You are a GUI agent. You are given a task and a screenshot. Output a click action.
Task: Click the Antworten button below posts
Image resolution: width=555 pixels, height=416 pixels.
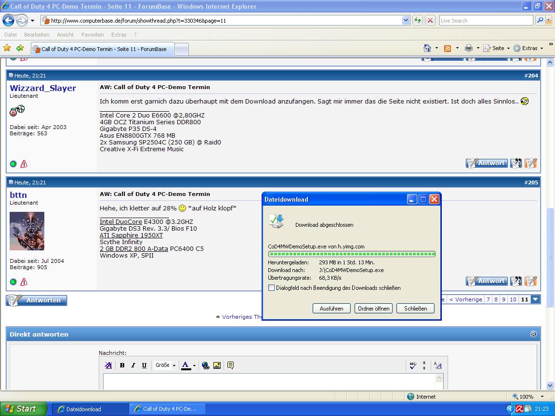tap(37, 300)
